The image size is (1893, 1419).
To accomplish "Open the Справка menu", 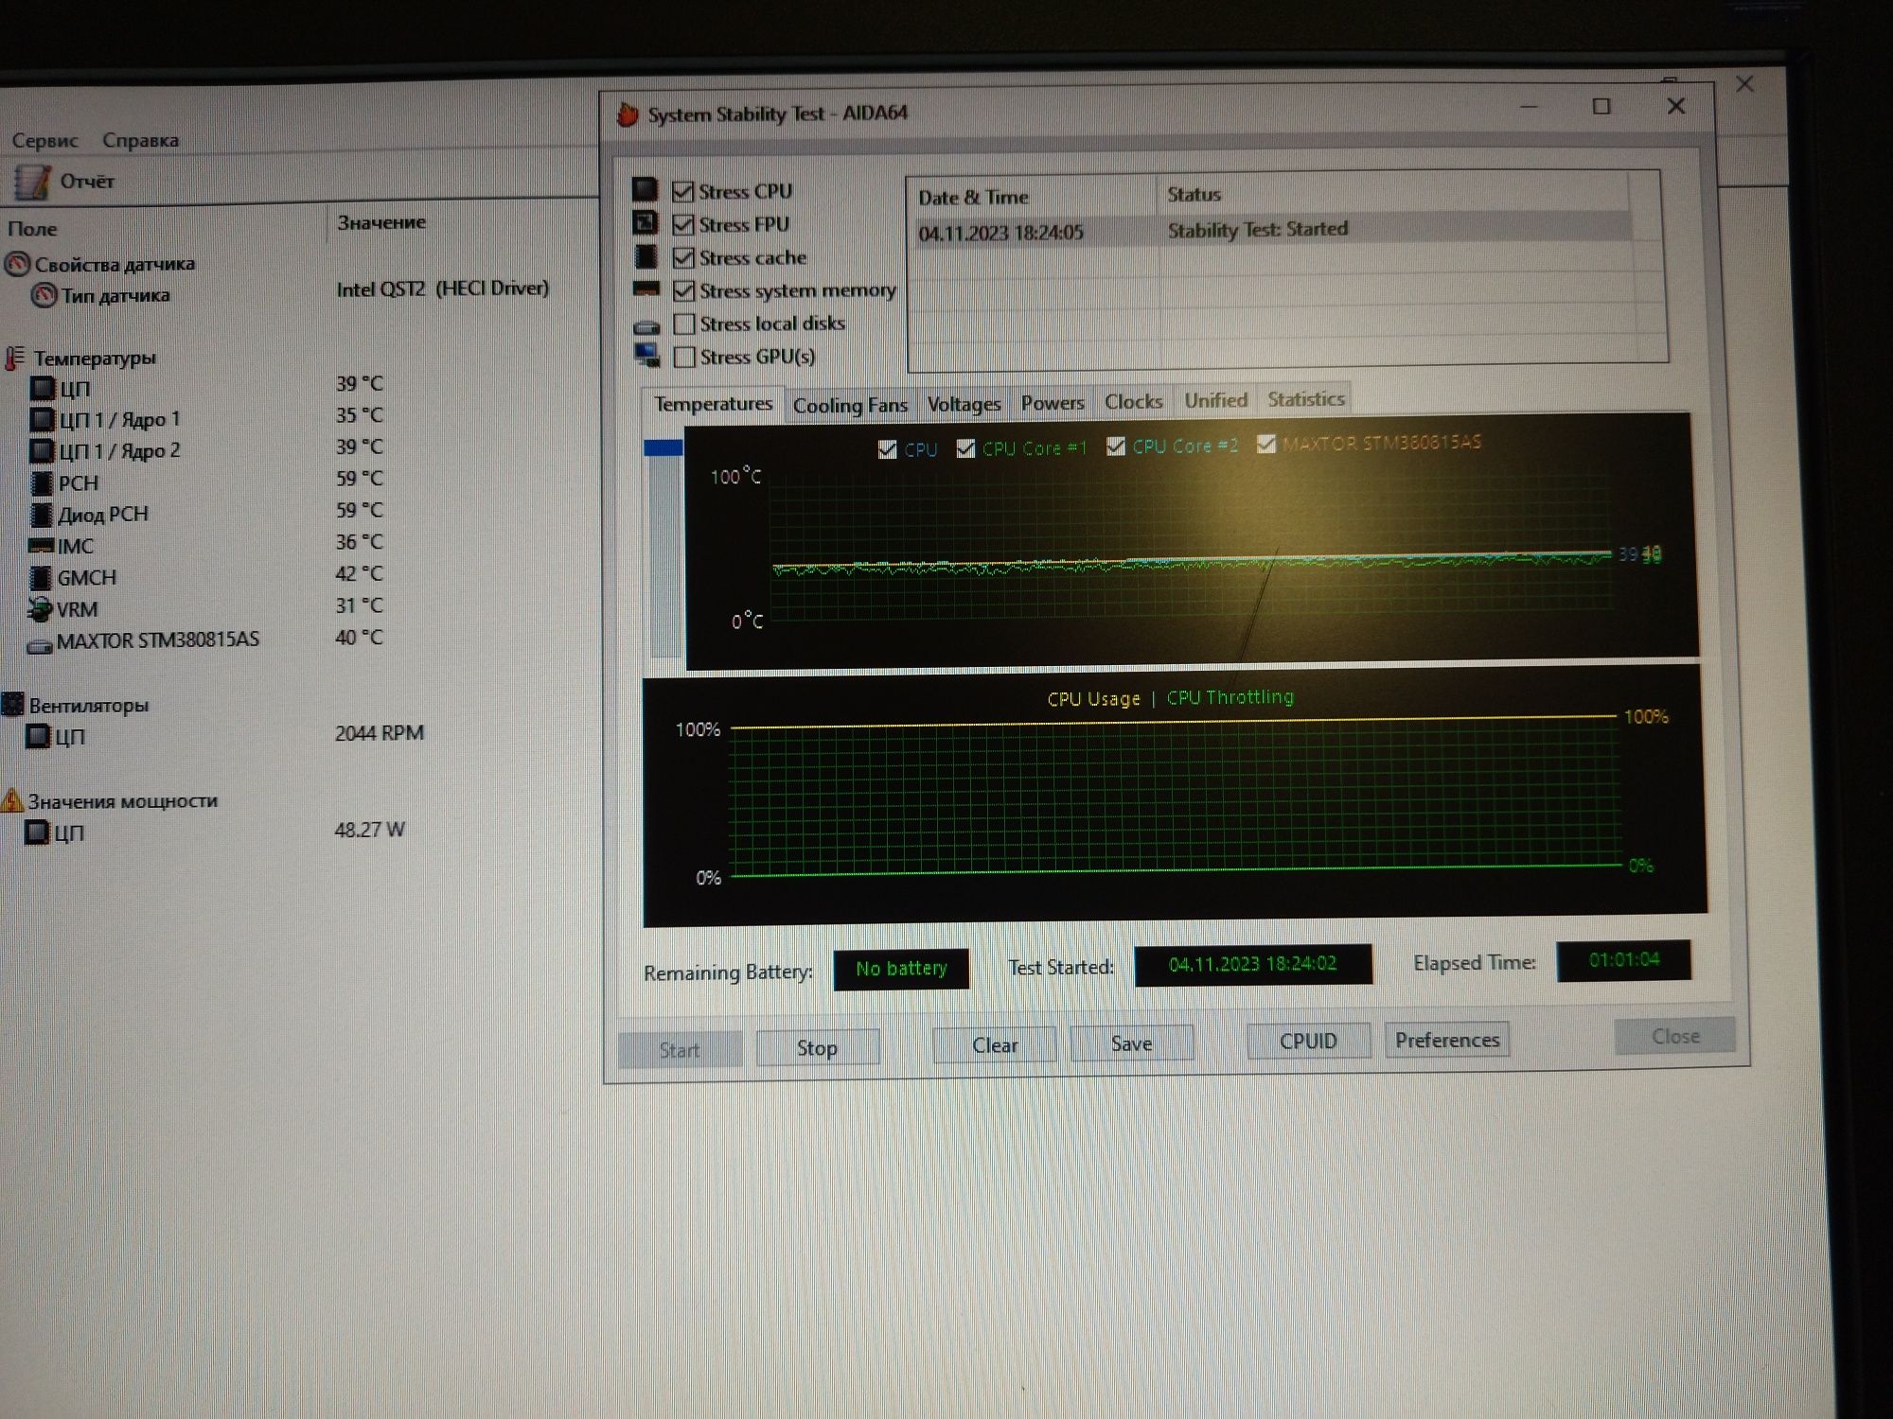I will 140,140.
